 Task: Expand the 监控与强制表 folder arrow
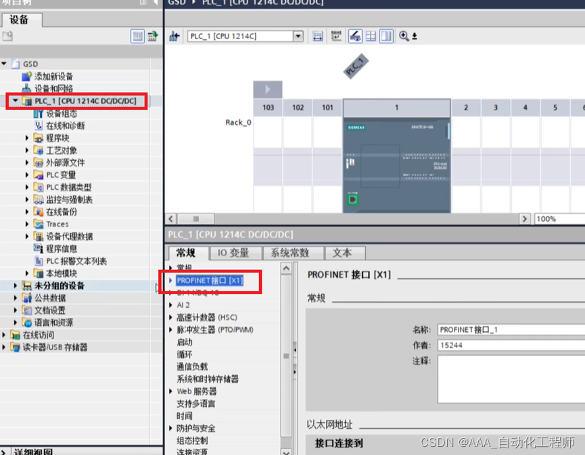pyautogui.click(x=27, y=199)
